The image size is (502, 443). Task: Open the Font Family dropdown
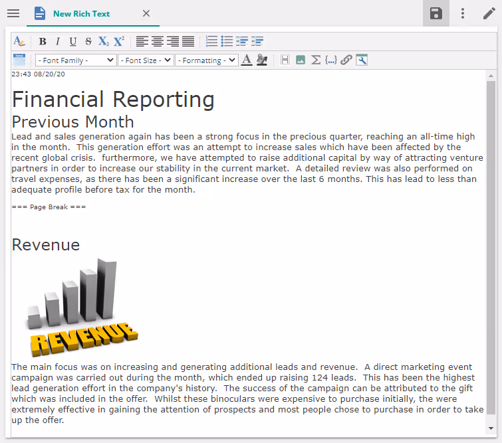pyautogui.click(x=76, y=60)
